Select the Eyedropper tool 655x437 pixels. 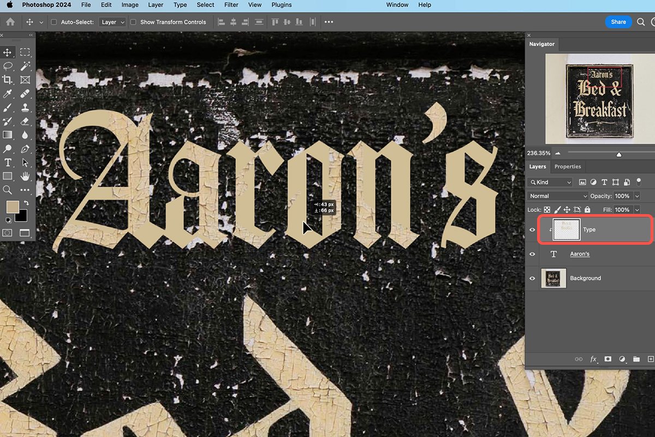pyautogui.click(x=8, y=94)
